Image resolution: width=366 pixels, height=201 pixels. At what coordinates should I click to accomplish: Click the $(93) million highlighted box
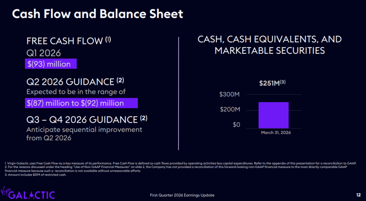click(51, 64)
